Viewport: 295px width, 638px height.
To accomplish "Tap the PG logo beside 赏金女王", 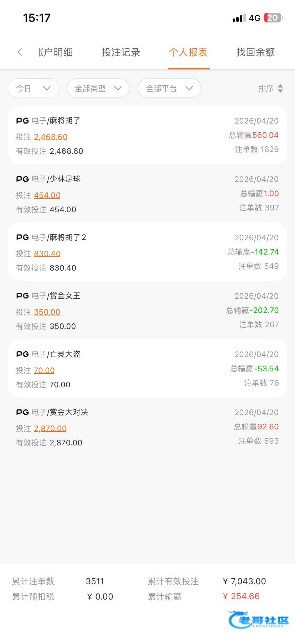I will click(x=22, y=296).
